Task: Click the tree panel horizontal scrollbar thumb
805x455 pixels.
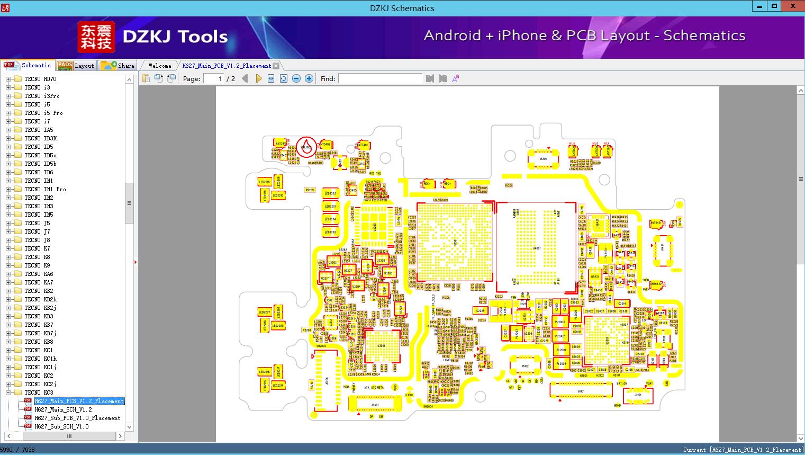Action: point(69,436)
